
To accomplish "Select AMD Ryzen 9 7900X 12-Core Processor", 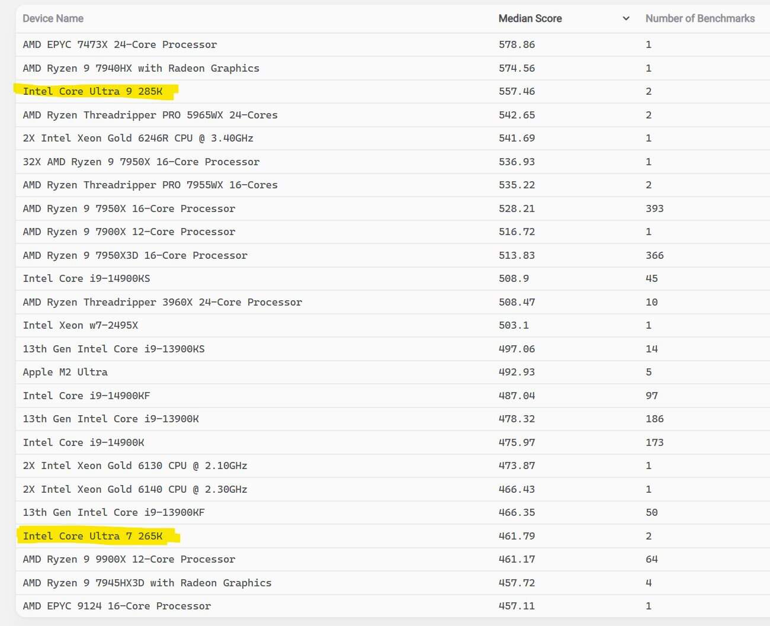I will (129, 232).
